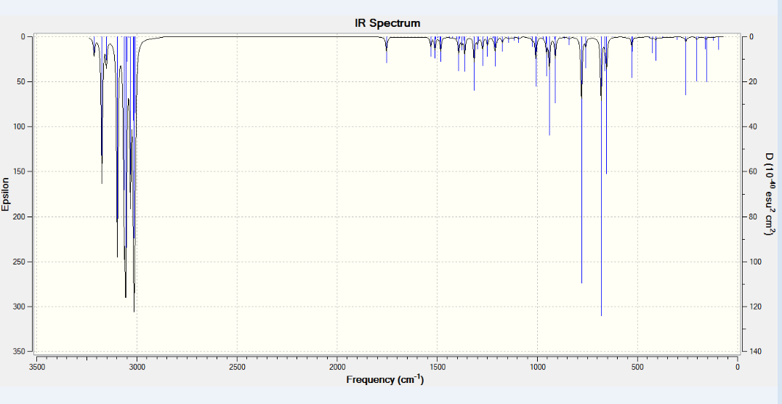The height and width of the screenshot is (404, 782).
Task: Select the strongest C-H stretch peak near 3010 cm-1
Action: point(134,174)
